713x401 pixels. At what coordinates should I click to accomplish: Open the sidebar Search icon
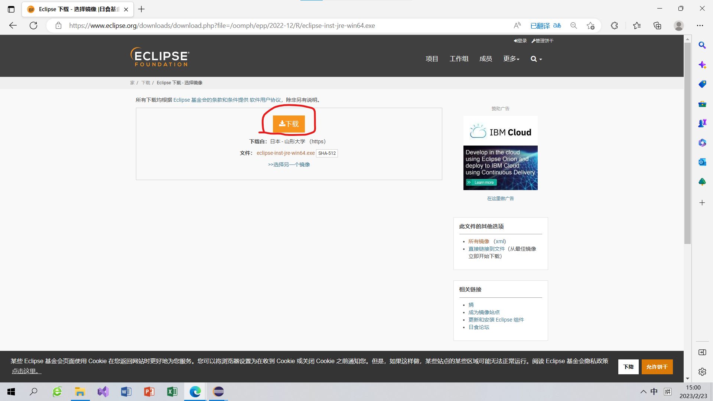coord(702,45)
